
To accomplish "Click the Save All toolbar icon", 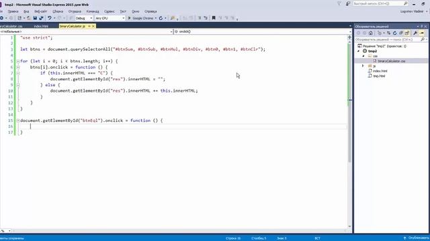I will [42, 18].
